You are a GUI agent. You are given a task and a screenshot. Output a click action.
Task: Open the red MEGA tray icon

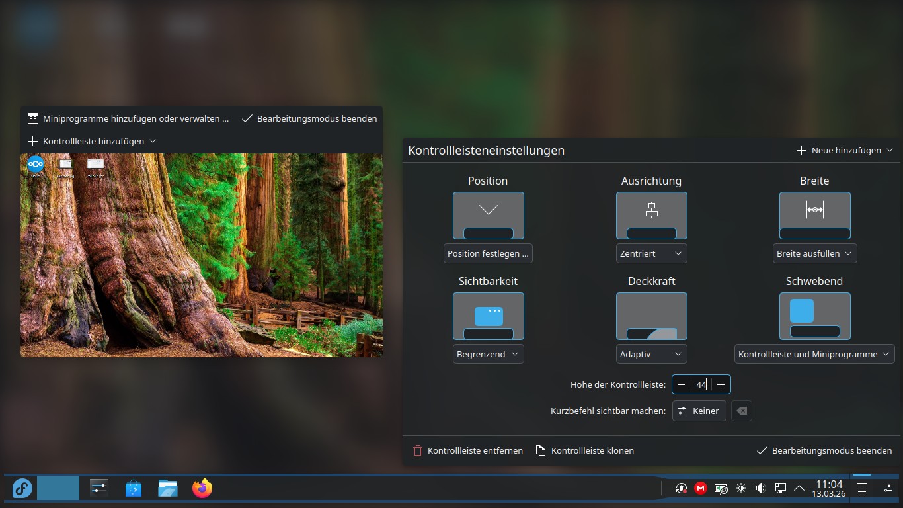point(701,488)
